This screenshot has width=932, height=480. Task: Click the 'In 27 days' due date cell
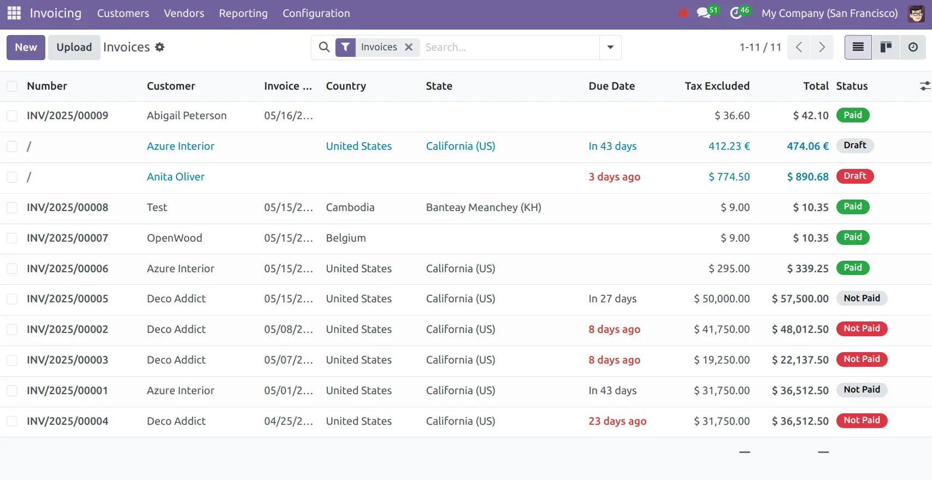[x=612, y=298]
